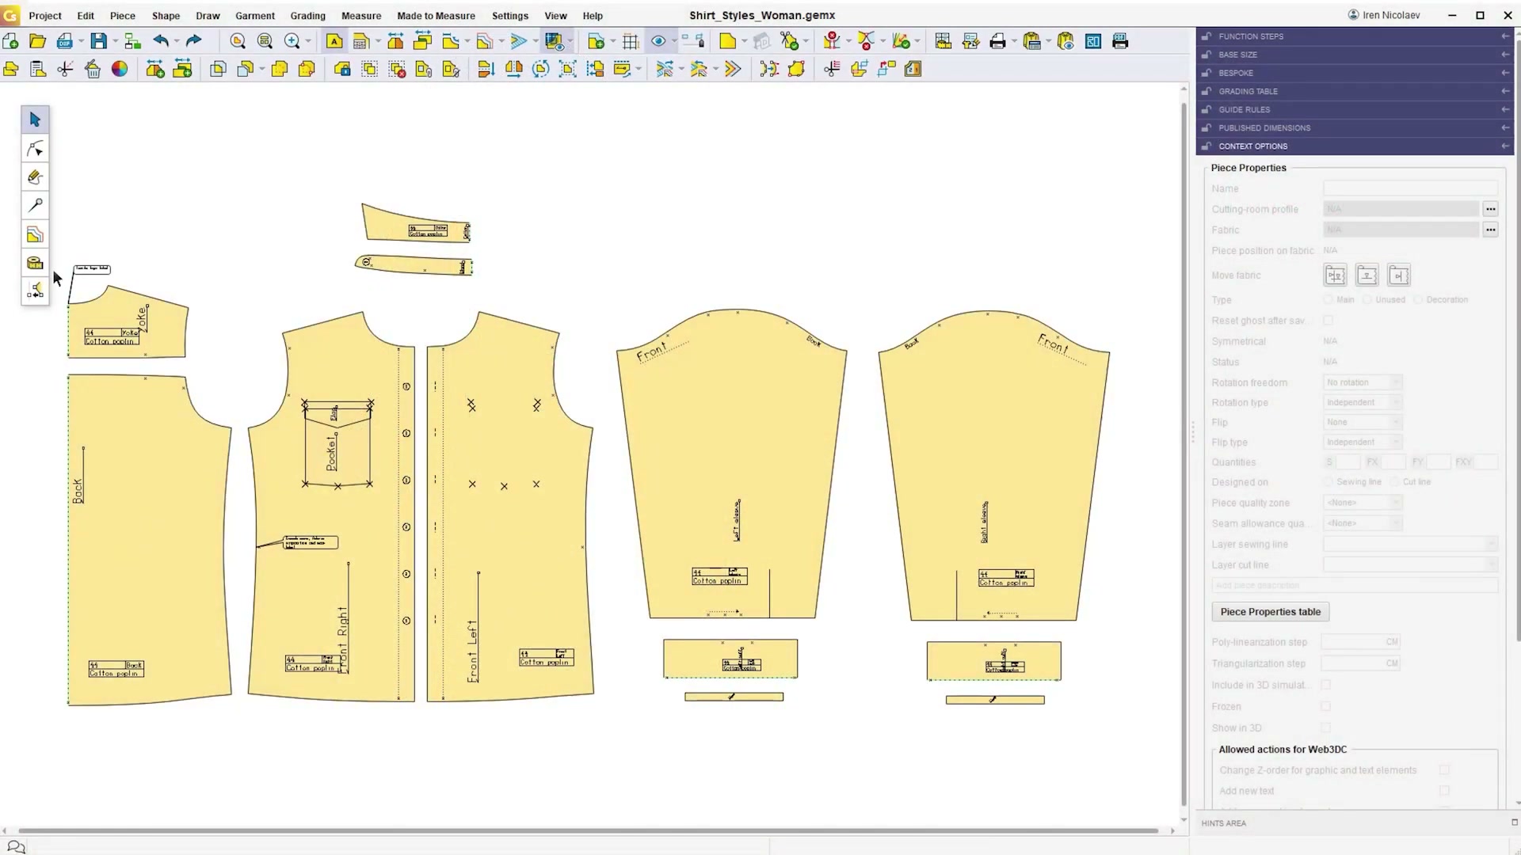
Task: Open project using folder icon
Action: [37, 41]
